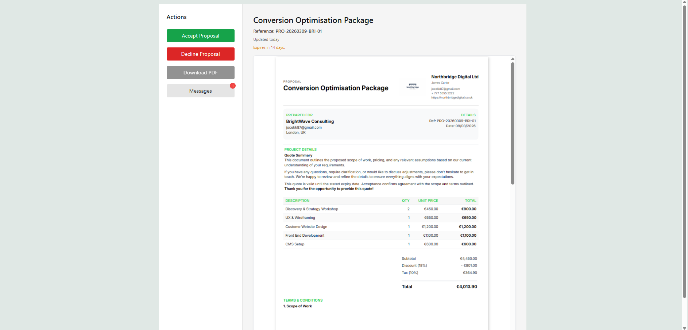Click the €900.00 total for Discovery Workshop
688x330 pixels.
pos(469,209)
